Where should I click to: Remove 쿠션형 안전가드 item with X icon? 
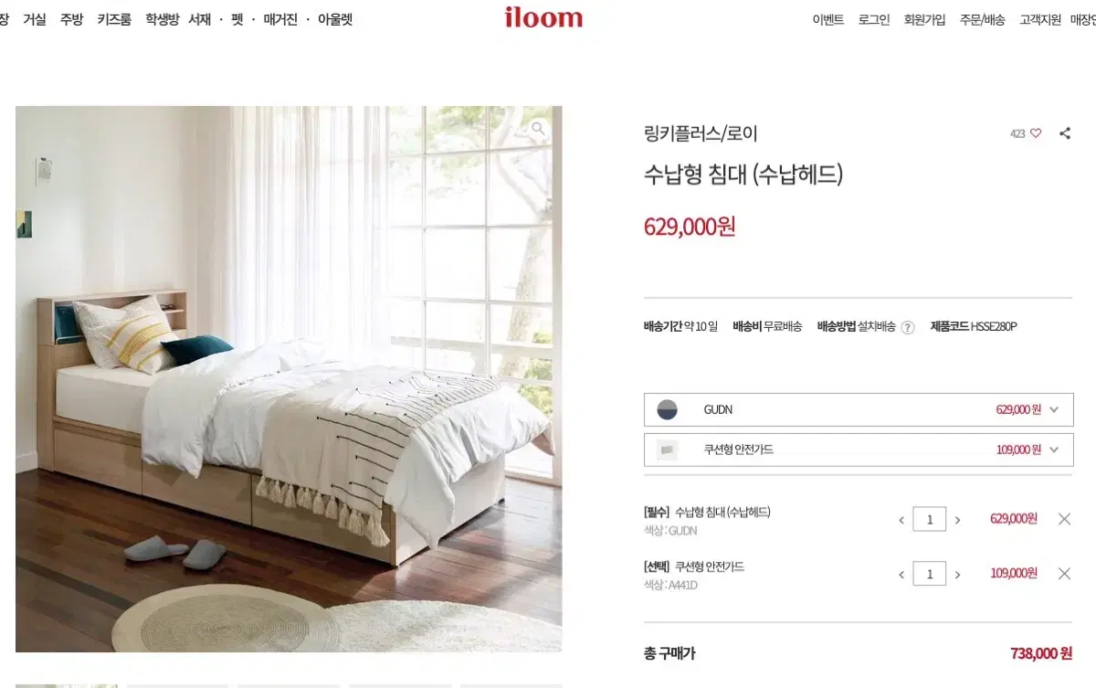coord(1064,574)
